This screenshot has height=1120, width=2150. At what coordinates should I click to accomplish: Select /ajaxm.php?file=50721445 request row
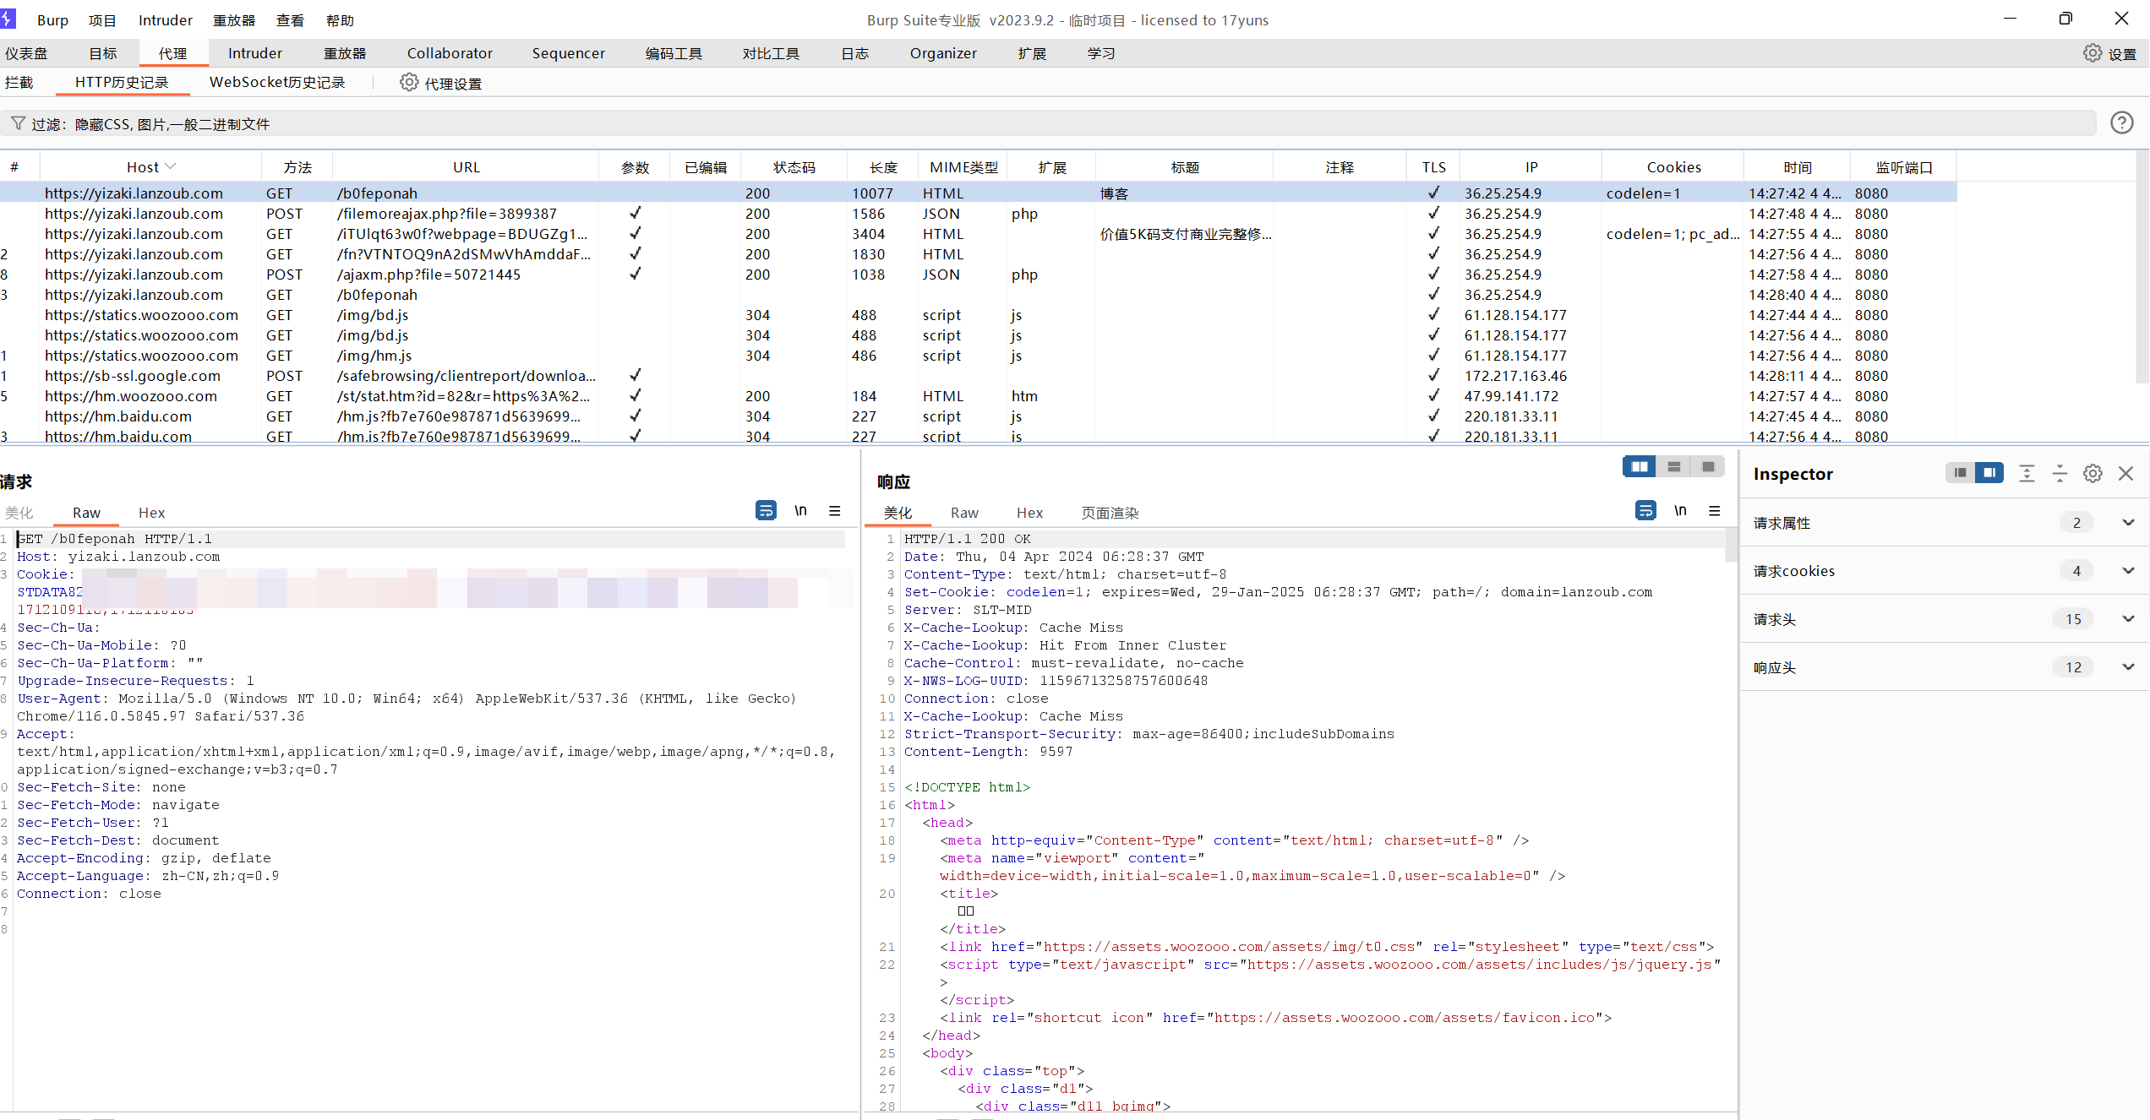(x=979, y=275)
